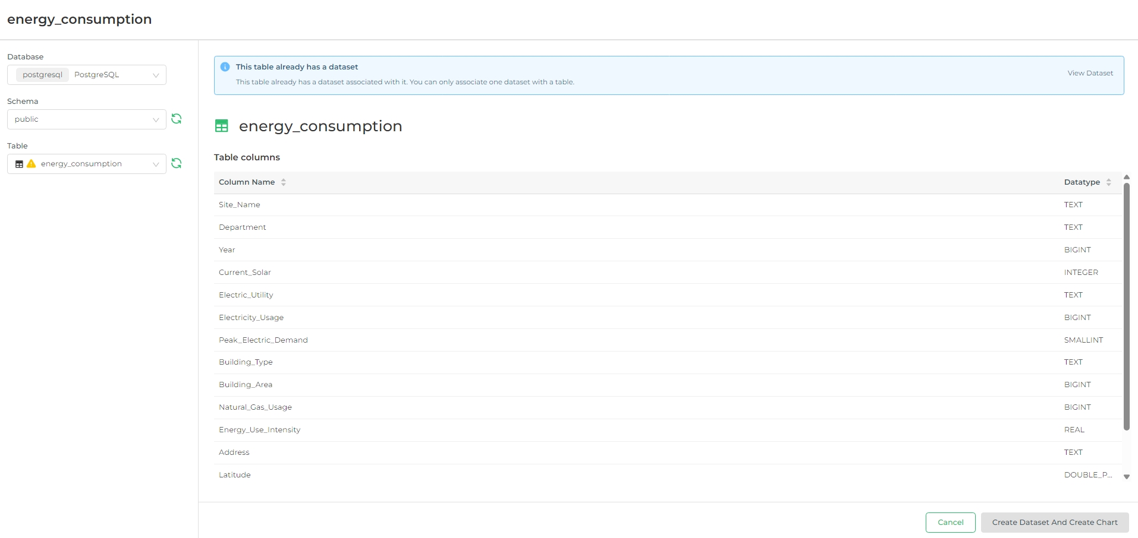Select the Electricity_Usage column name
1138x538 pixels.
252,318
